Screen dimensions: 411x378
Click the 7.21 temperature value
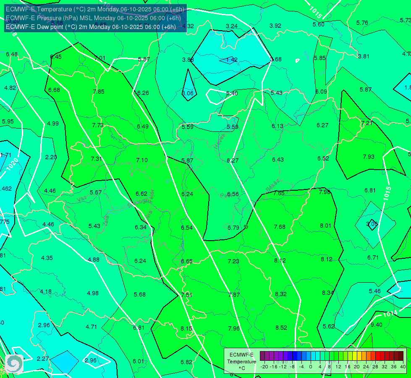coord(366,123)
